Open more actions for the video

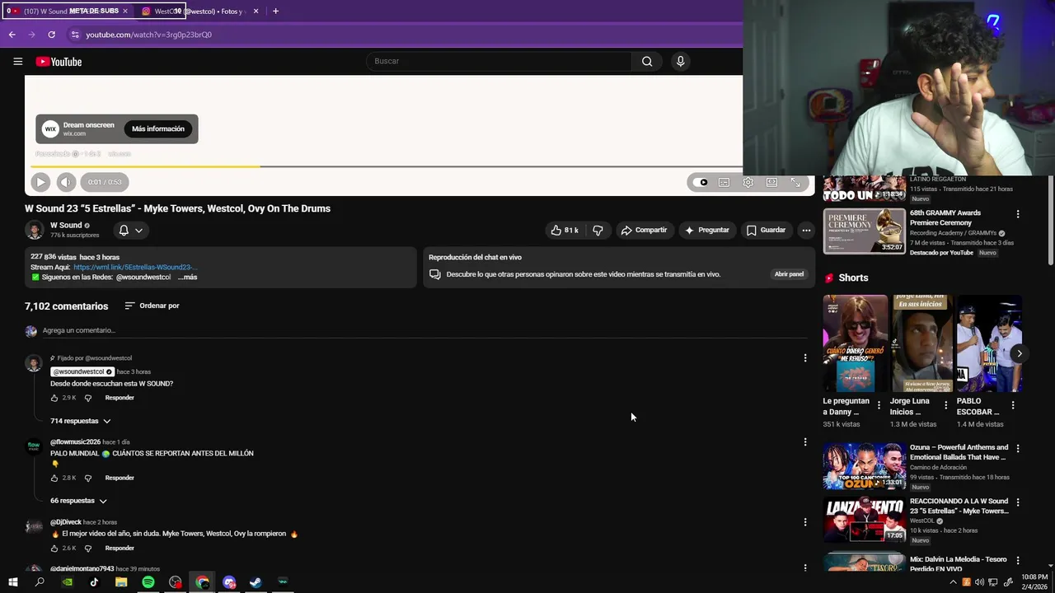(806, 231)
